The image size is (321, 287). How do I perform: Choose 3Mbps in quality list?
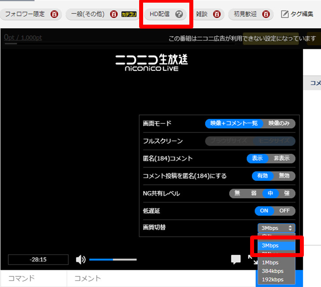pyautogui.click(x=277, y=246)
